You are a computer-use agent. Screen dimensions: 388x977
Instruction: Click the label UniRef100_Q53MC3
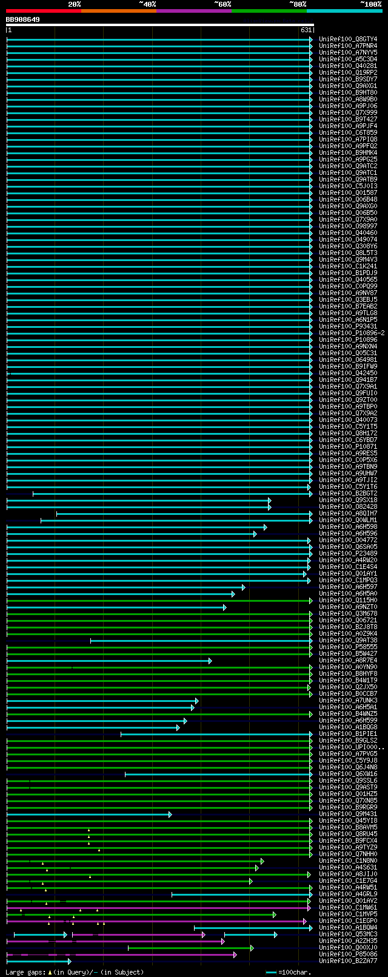tap(348, 934)
